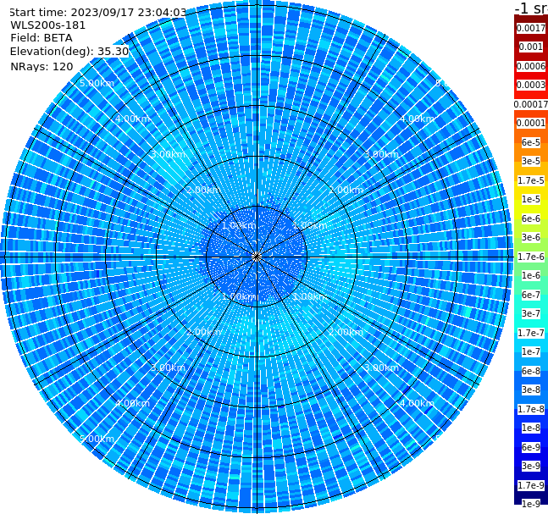Click the Field: BETA label
The width and height of the screenshot is (548, 514).
tap(42, 38)
